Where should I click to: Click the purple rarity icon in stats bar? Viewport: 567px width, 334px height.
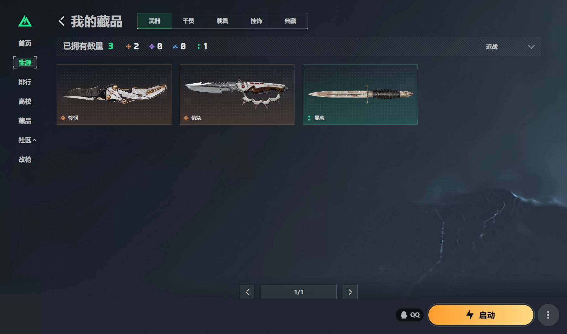tap(152, 47)
